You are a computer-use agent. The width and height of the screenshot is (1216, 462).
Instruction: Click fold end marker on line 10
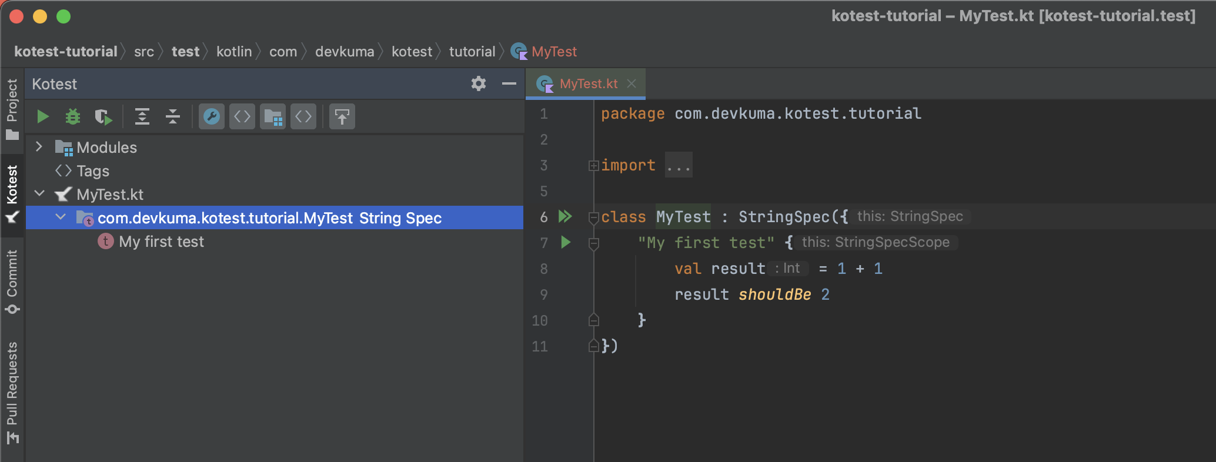pos(593,320)
